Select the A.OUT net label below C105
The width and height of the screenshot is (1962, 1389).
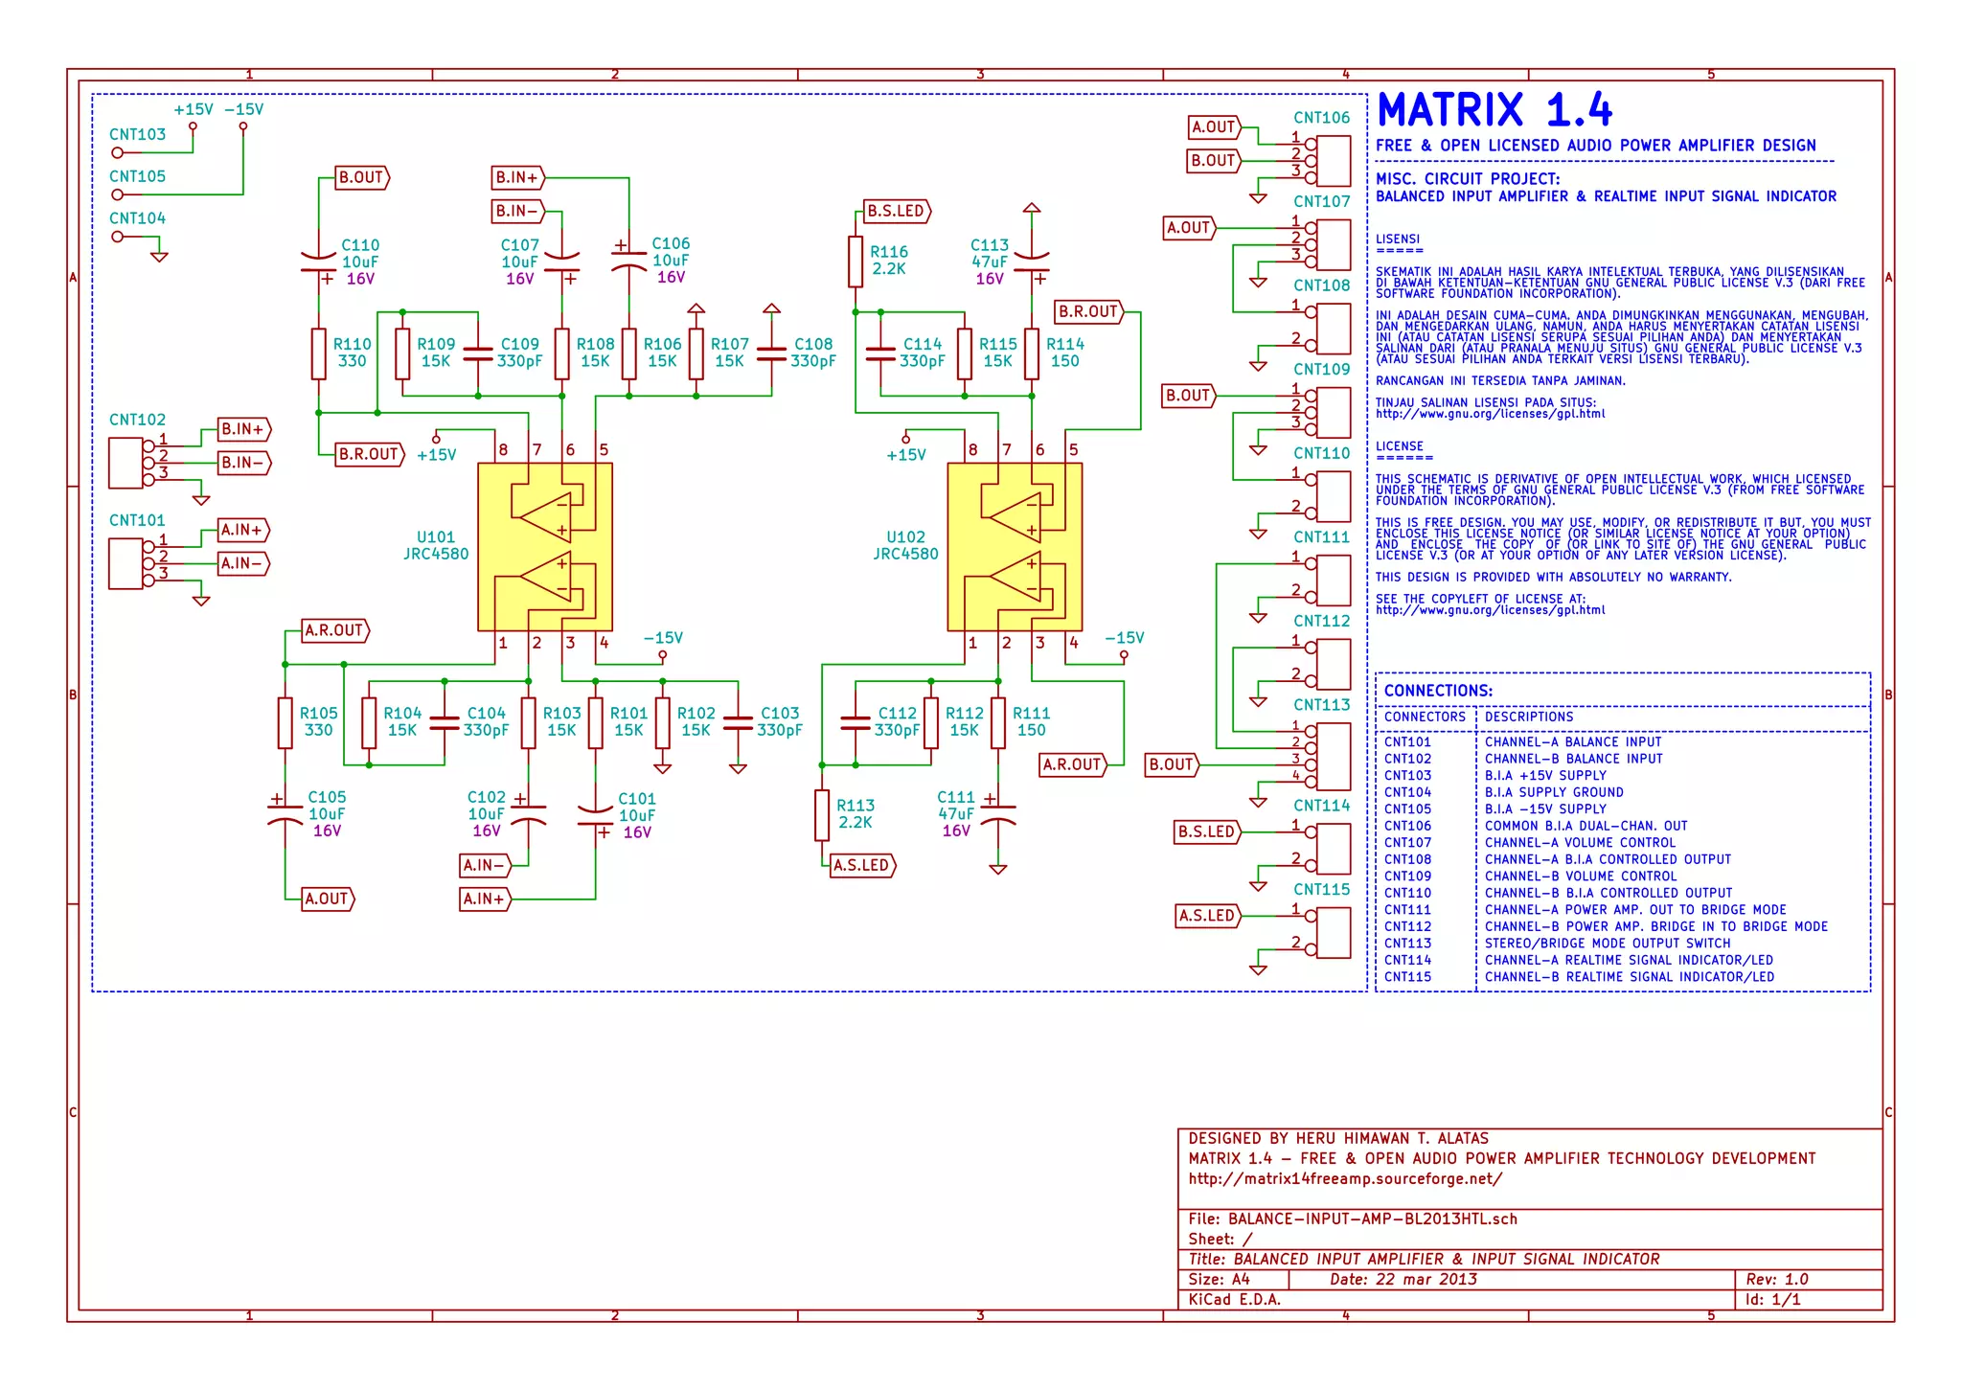(328, 899)
